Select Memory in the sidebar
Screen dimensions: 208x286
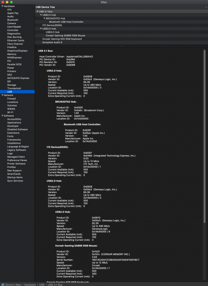(12, 54)
